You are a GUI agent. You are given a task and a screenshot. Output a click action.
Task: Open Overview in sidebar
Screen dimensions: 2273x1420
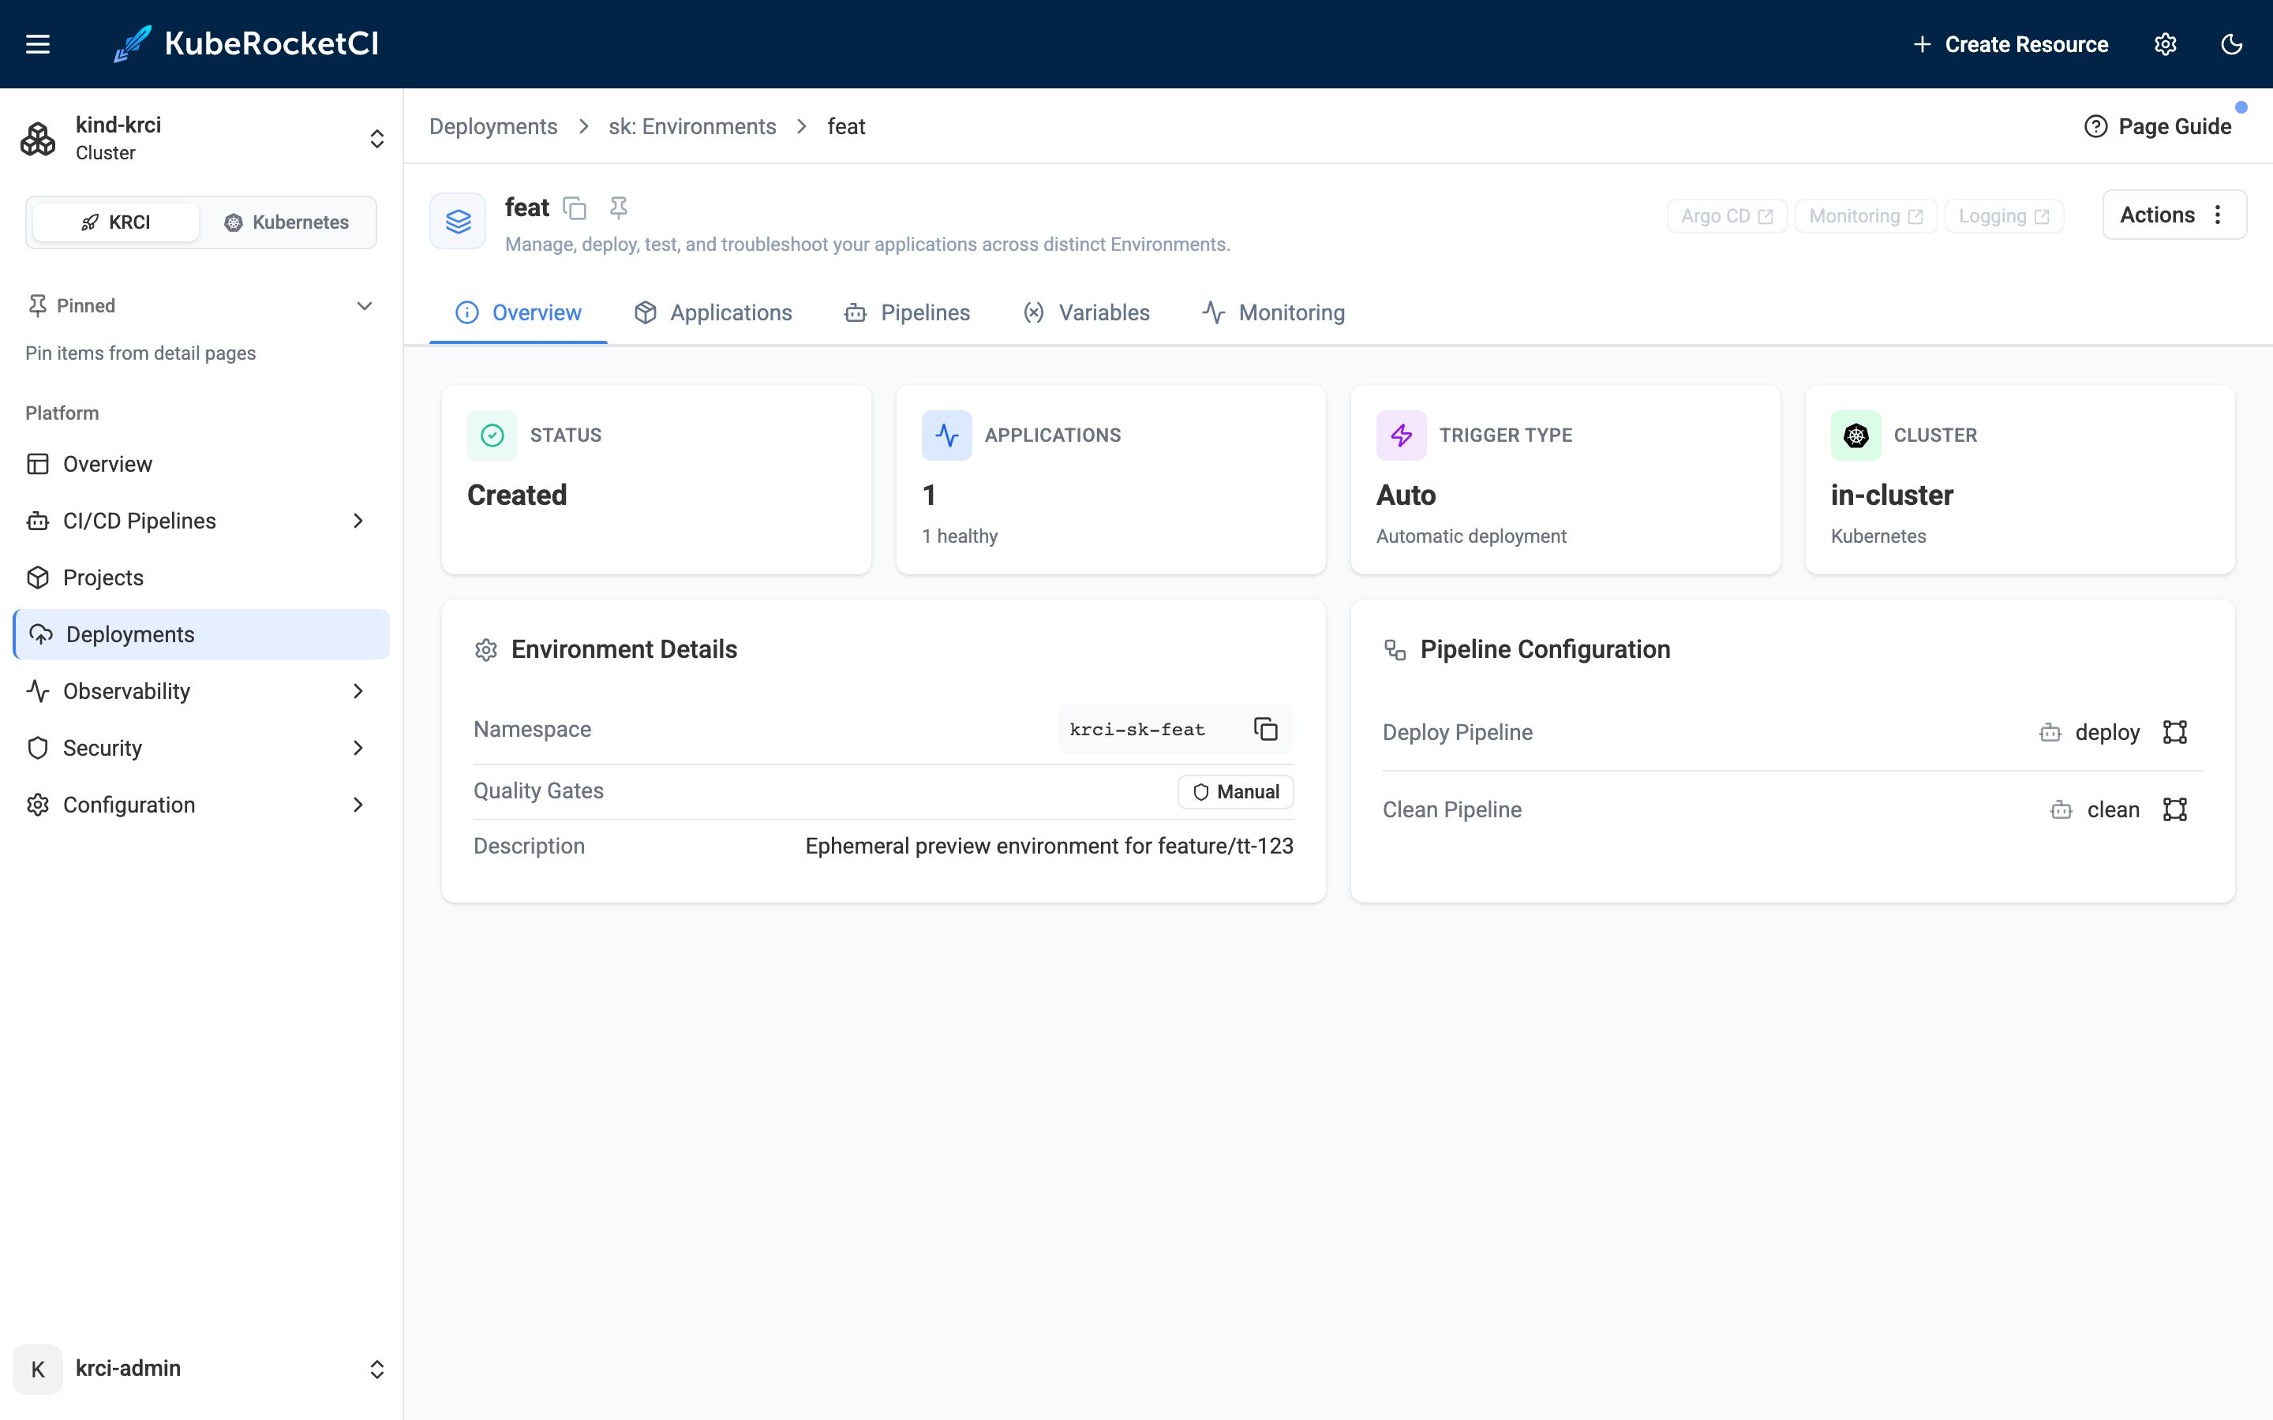(202, 464)
